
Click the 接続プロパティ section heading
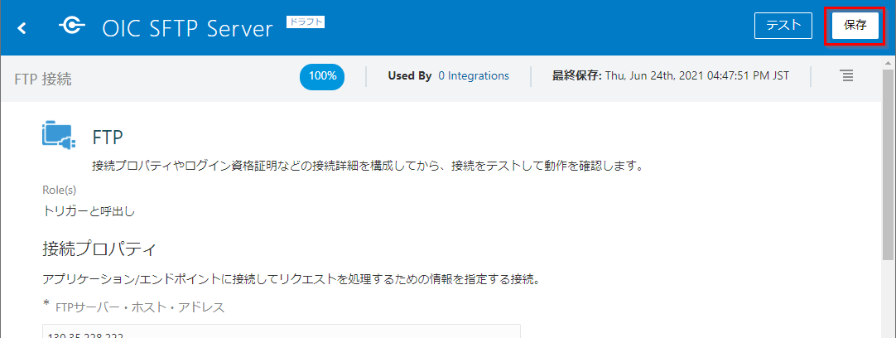tap(99, 249)
